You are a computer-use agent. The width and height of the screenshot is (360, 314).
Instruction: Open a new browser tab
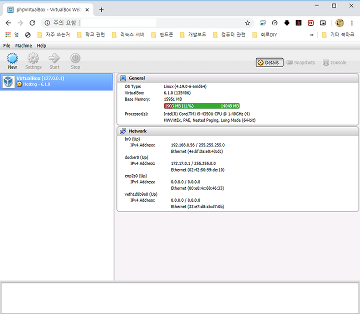tap(101, 9)
